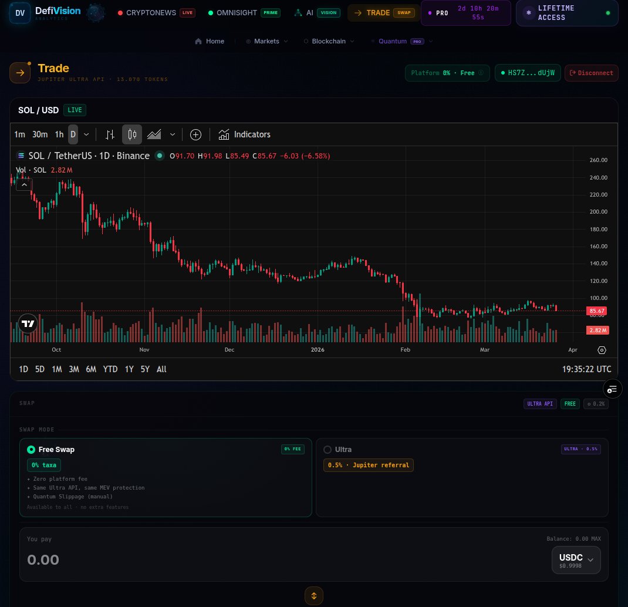Set chart range to 1Y
628x607 pixels.
[129, 369]
